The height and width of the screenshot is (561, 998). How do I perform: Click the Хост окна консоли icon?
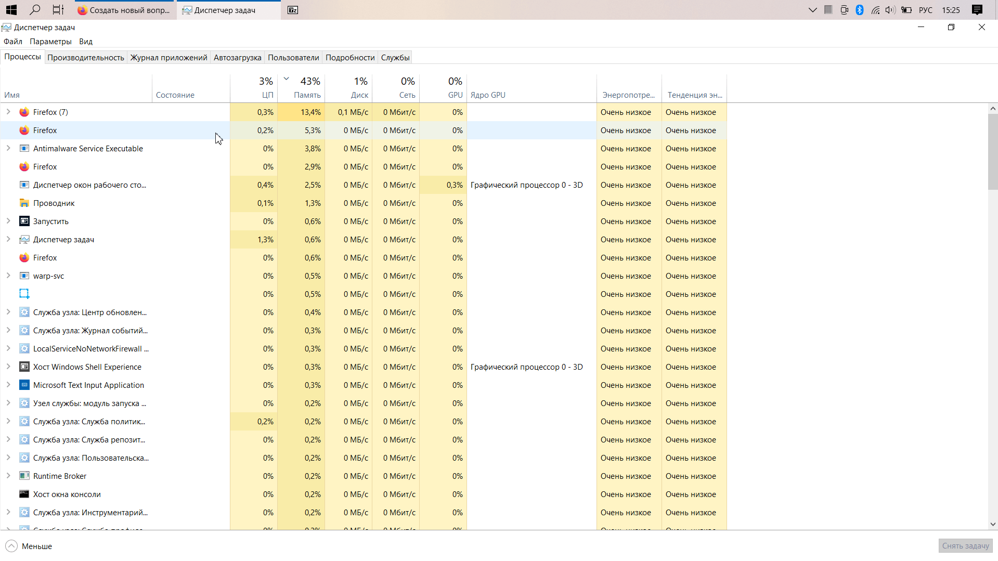[24, 494]
